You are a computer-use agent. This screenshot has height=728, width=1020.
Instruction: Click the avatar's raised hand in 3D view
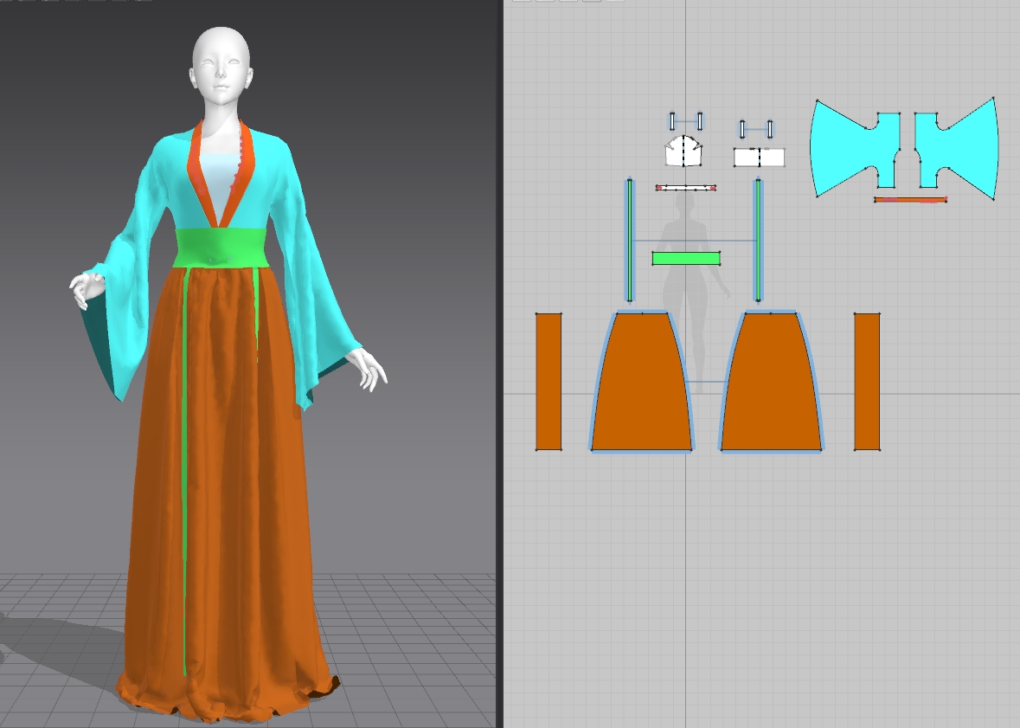(x=86, y=290)
